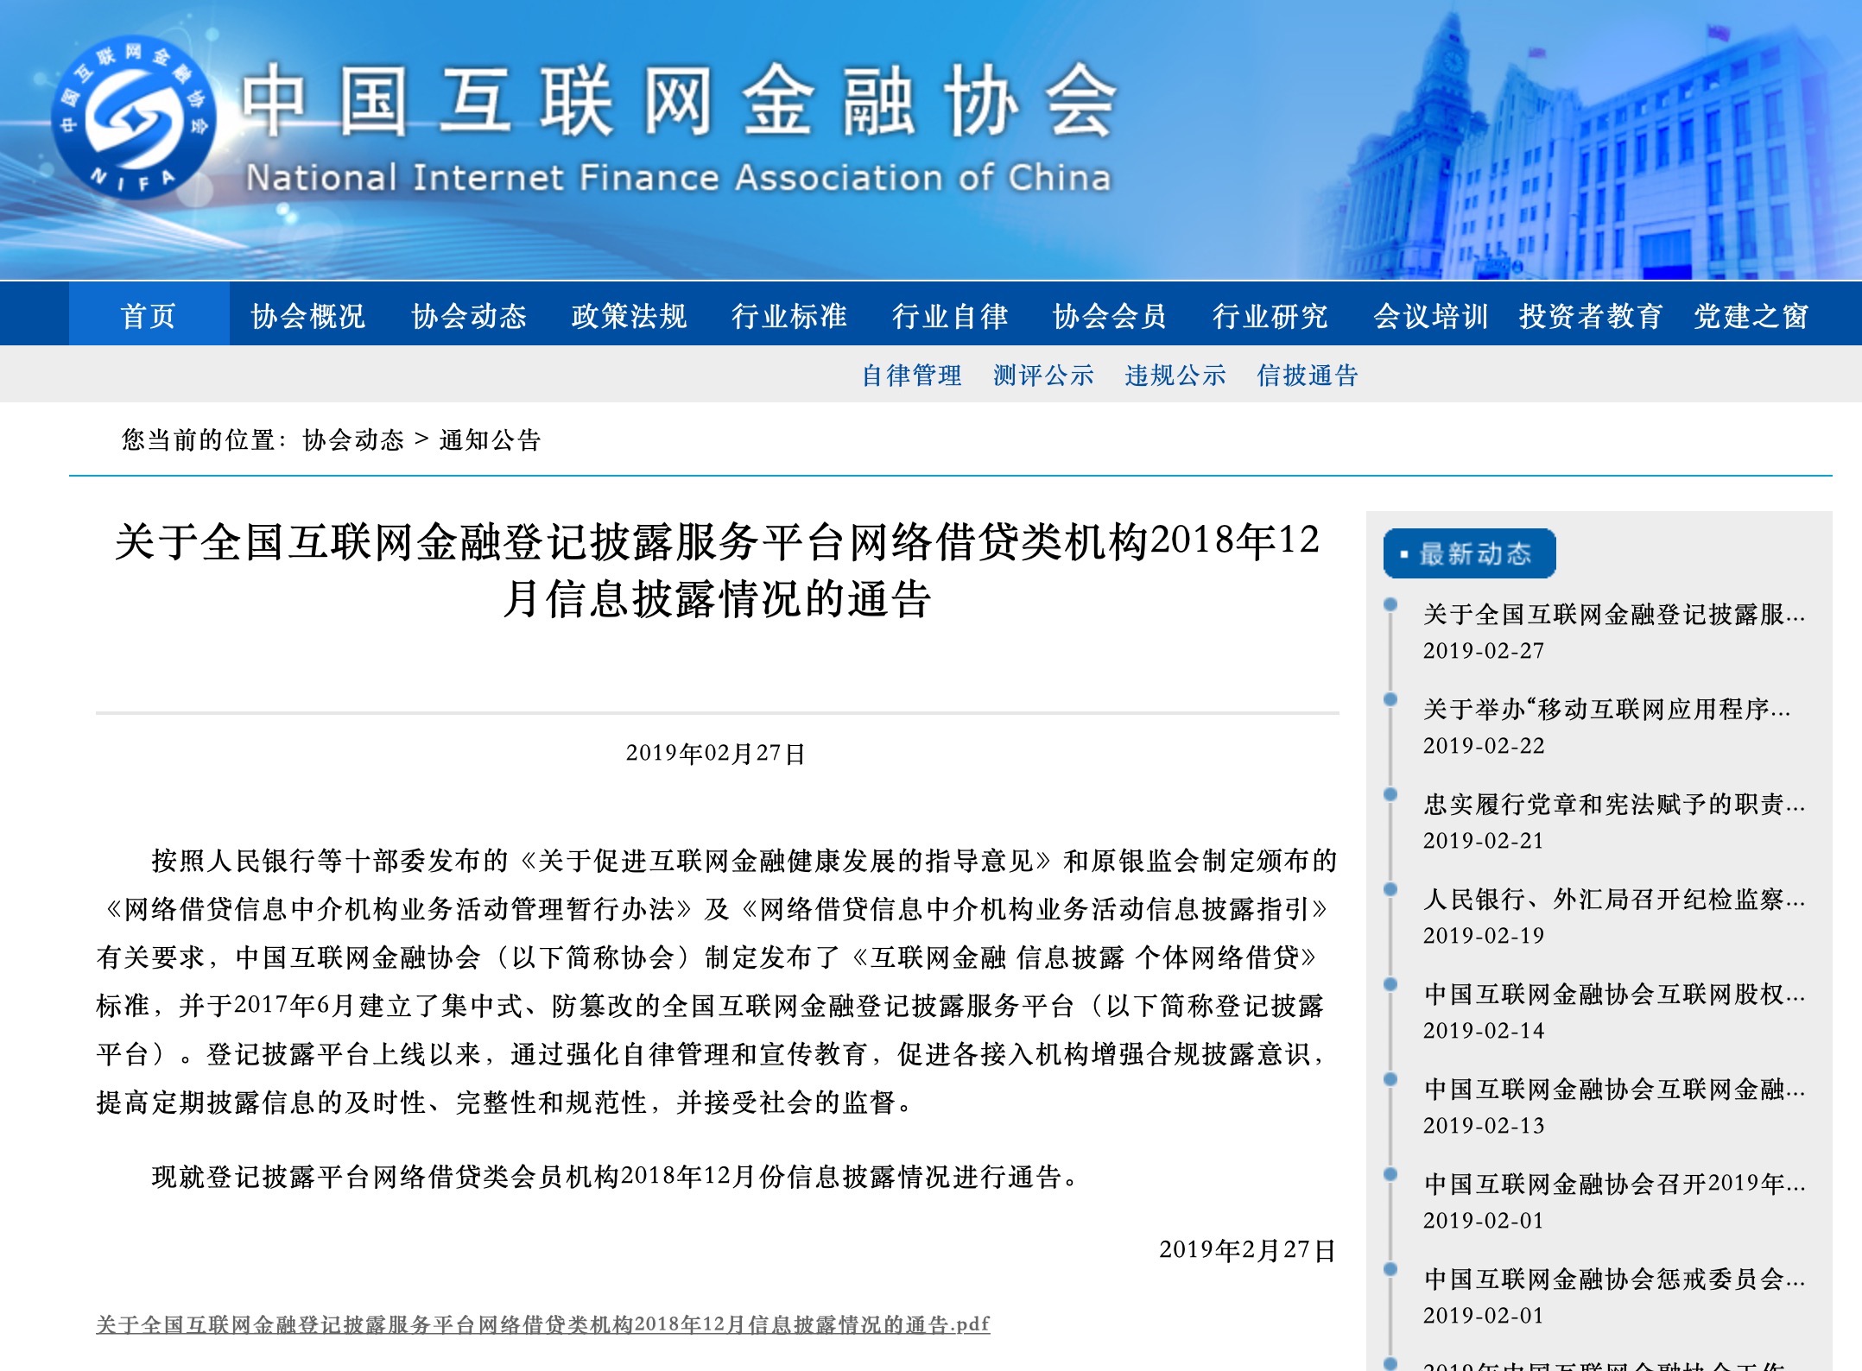Click the 最新动态 sidebar header
The height and width of the screenshot is (1371, 1862).
(x=1469, y=553)
